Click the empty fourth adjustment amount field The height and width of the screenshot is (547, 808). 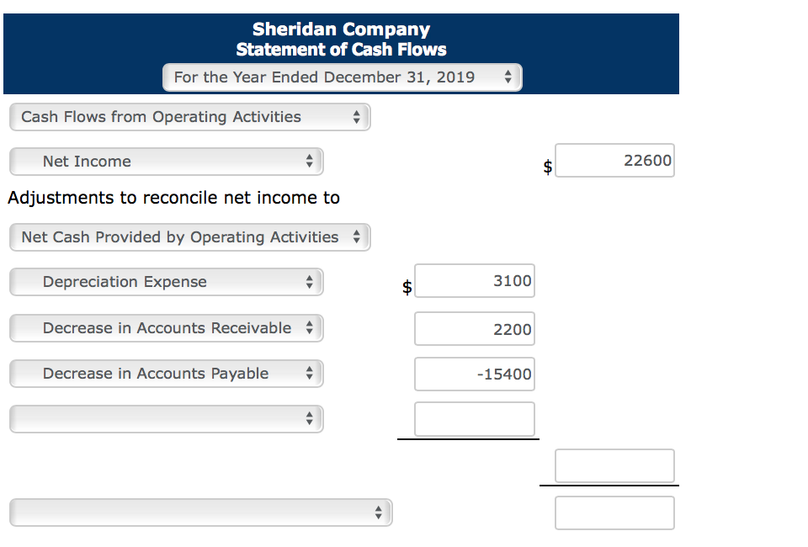pyautogui.click(x=474, y=419)
